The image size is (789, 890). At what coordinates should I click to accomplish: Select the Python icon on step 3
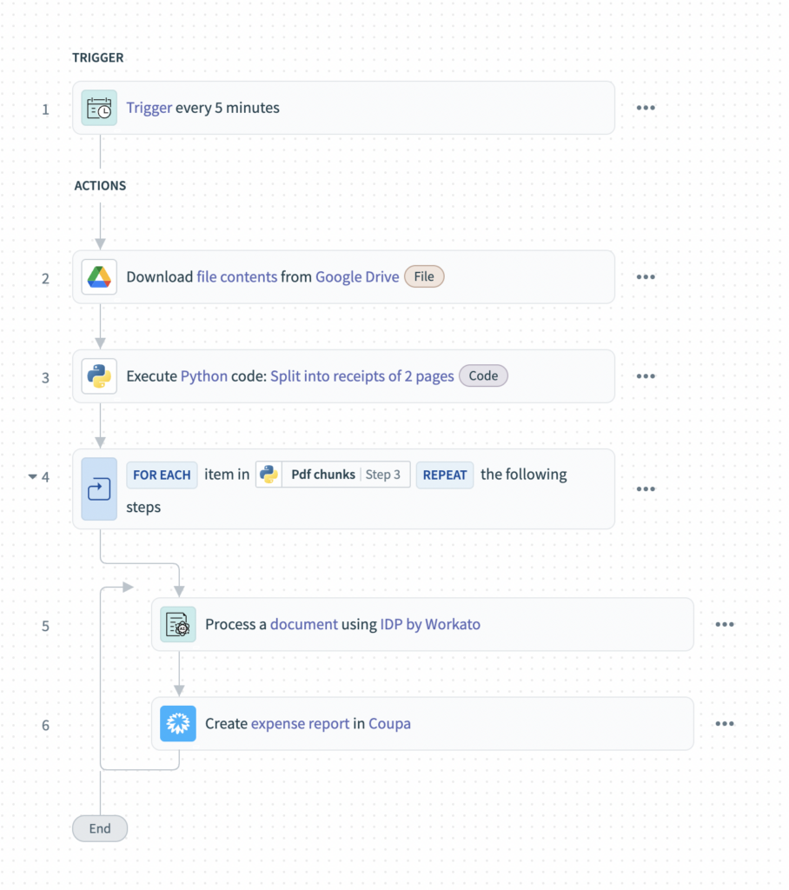[98, 375]
